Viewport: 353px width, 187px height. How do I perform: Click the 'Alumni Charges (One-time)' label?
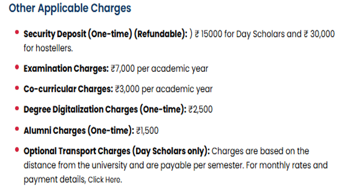79,130
